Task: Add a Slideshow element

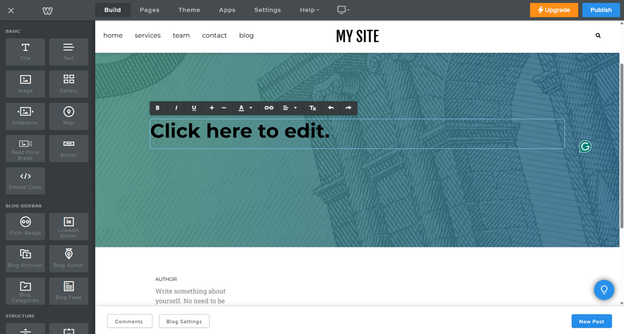Action: [x=25, y=116]
